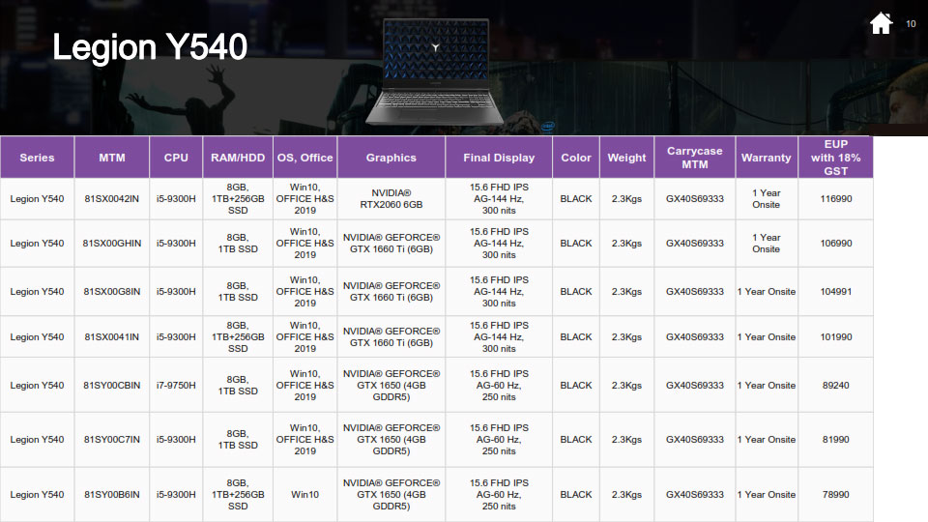Click the RAM/HDD column header
The height and width of the screenshot is (522, 928).
click(238, 158)
